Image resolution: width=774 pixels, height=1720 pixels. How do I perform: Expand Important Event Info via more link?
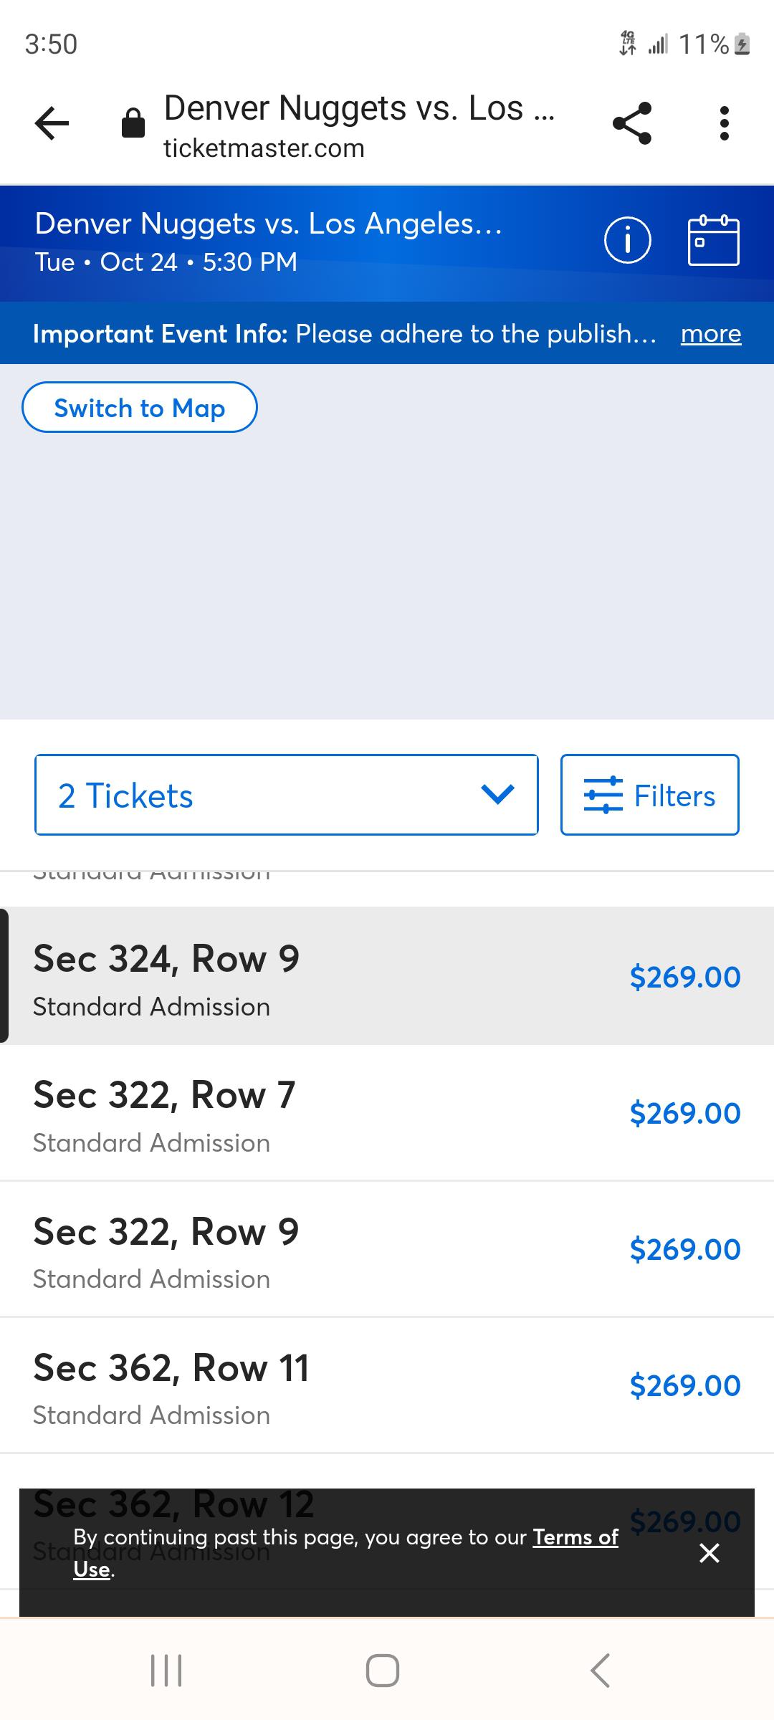click(711, 333)
